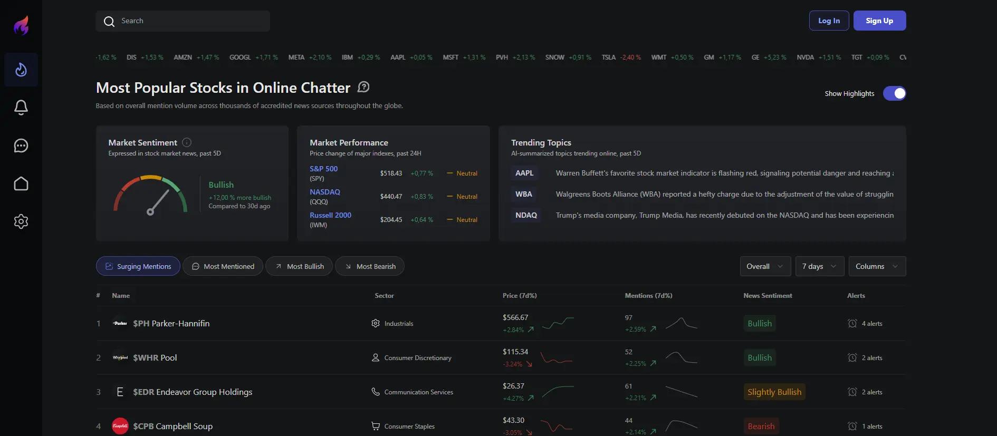Click the Industrials sector gear icon

(376, 323)
